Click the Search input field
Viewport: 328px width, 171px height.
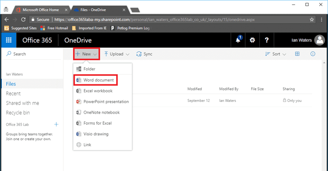[32, 54]
